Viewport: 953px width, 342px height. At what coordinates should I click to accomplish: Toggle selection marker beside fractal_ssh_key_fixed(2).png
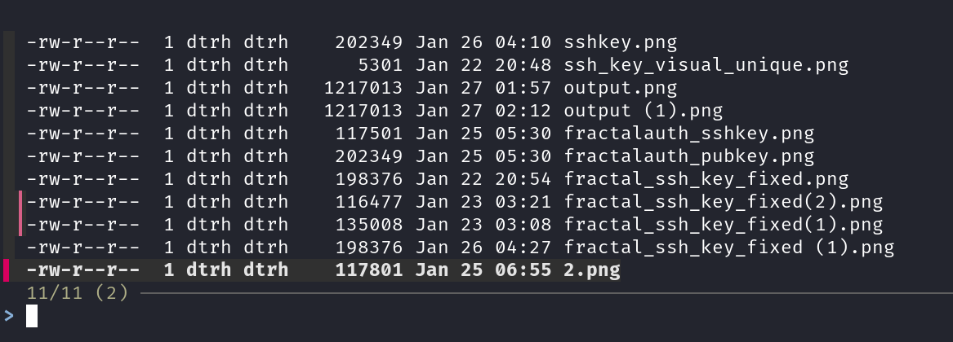pyautogui.click(x=20, y=201)
